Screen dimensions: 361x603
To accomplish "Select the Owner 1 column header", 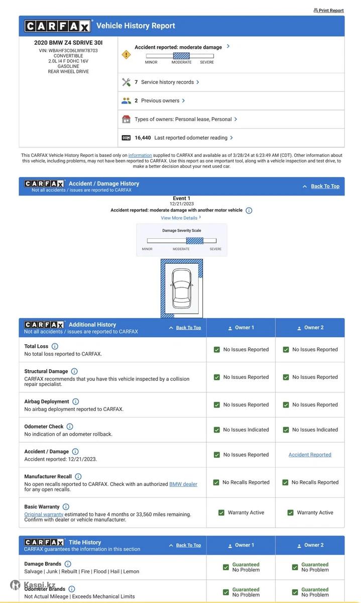I will point(240,328).
